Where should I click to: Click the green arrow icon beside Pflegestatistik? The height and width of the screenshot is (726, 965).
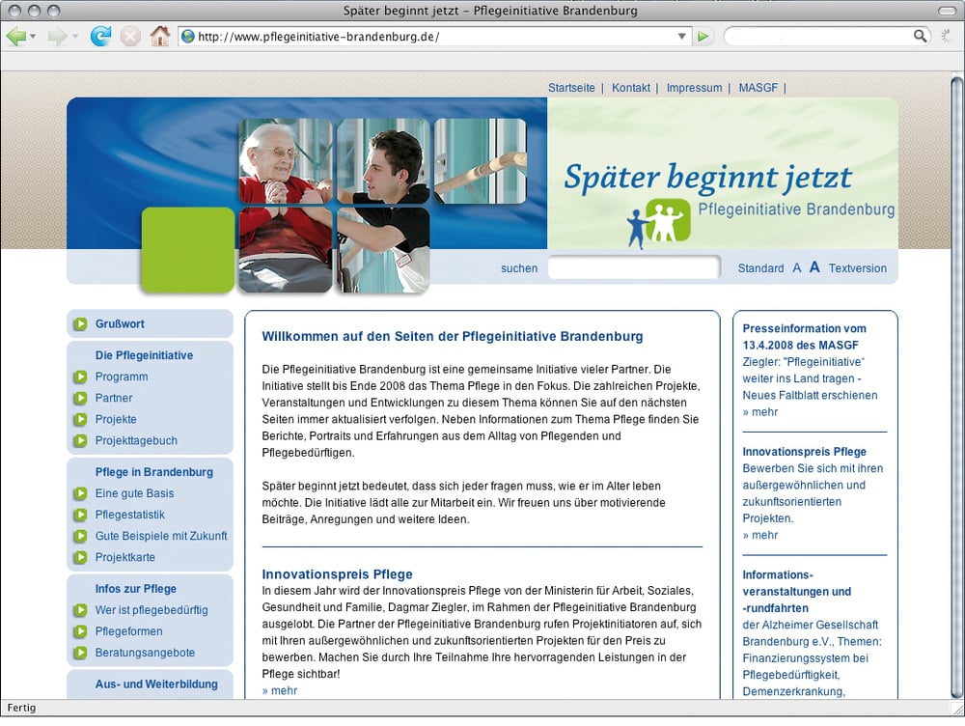coord(80,515)
